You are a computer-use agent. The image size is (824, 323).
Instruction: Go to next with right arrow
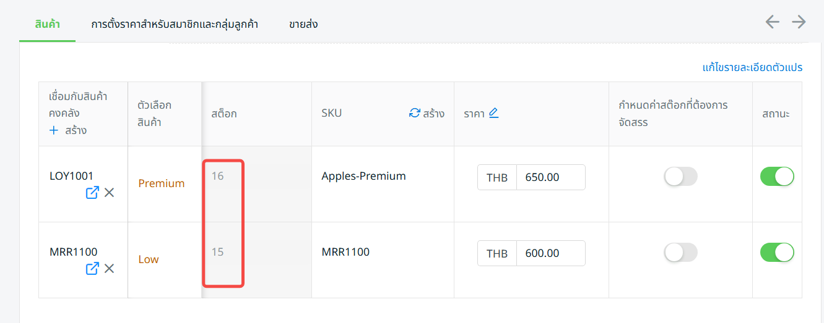tap(799, 22)
